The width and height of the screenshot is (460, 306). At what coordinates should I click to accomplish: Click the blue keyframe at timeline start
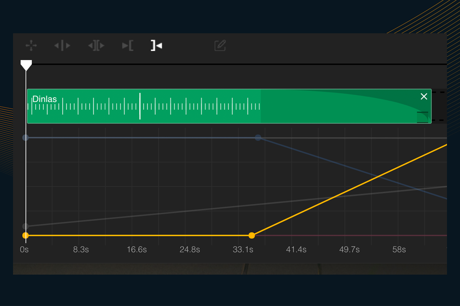(26, 137)
